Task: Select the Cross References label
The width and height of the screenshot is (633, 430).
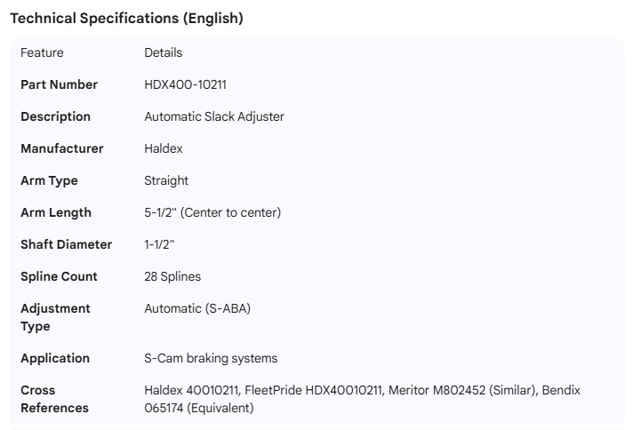Action: pos(54,399)
